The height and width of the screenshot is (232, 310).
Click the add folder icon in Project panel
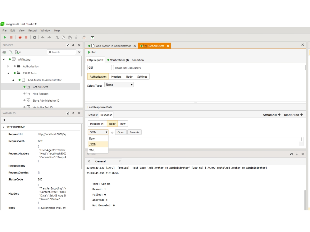4,52
